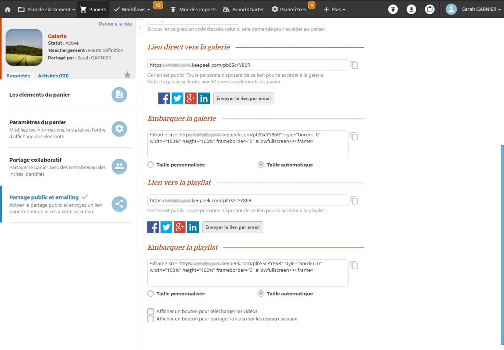Open the Partage collaboratif people icon

click(x=119, y=166)
